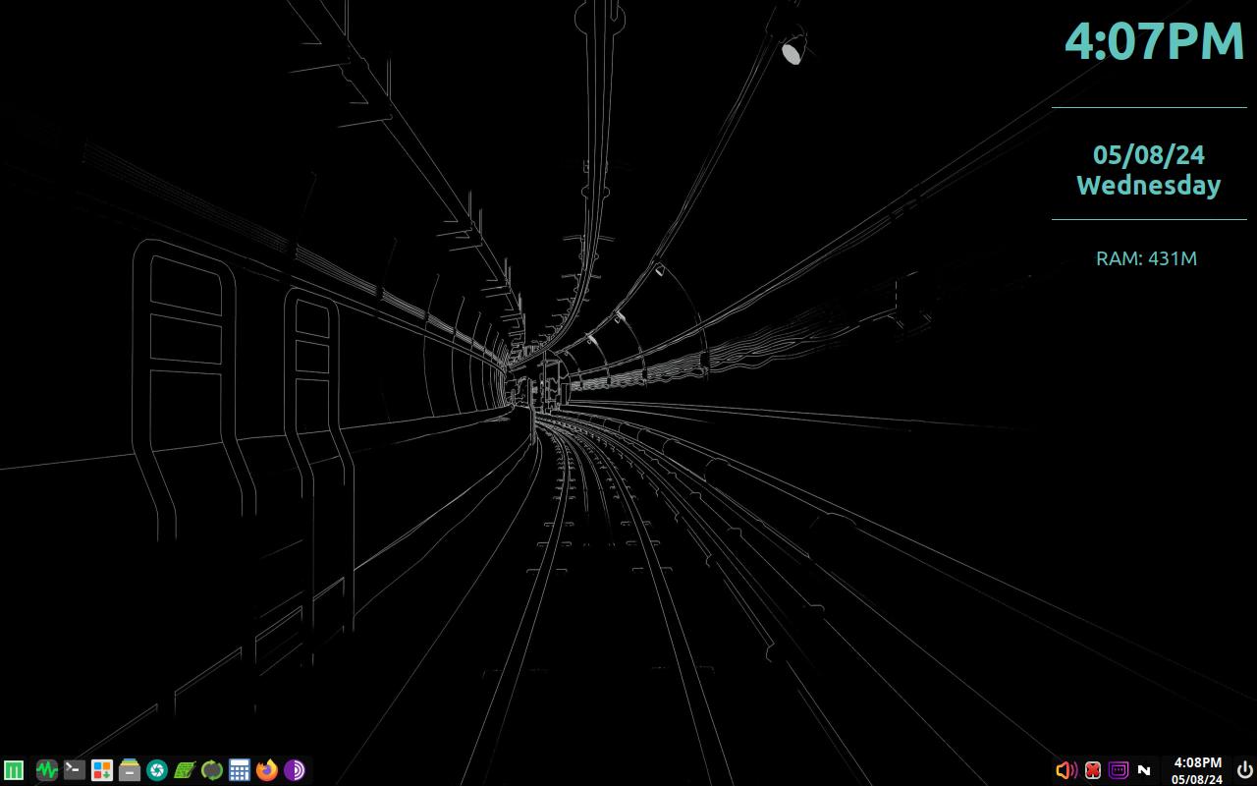Open the volume speaker tray icon
1257x786 pixels.
point(1066,770)
